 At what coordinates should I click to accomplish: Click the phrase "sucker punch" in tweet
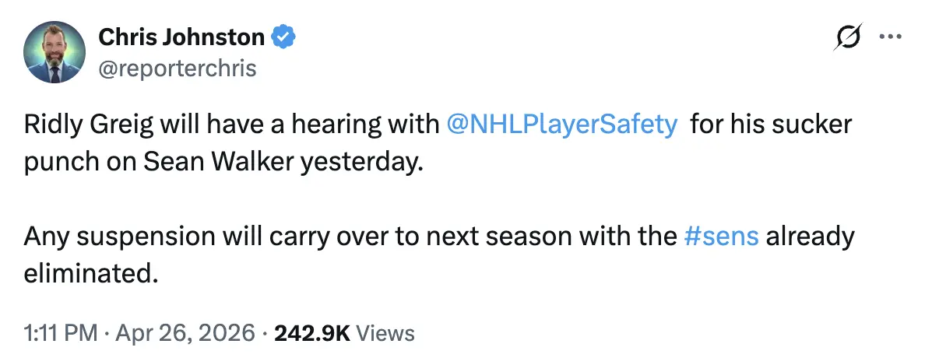[x=810, y=125]
